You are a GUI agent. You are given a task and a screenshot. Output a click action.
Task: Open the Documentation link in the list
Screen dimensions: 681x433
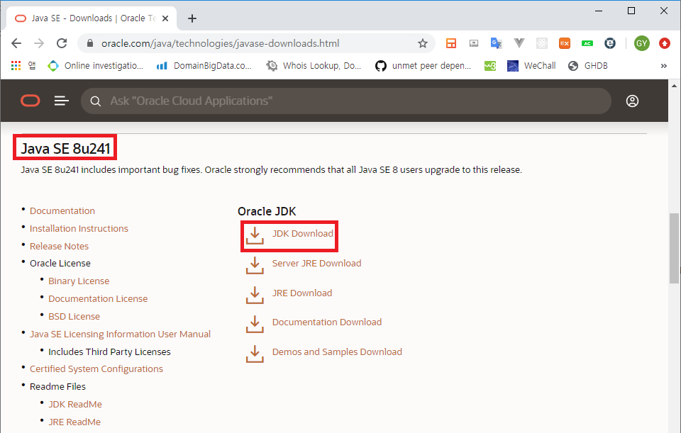pos(62,211)
